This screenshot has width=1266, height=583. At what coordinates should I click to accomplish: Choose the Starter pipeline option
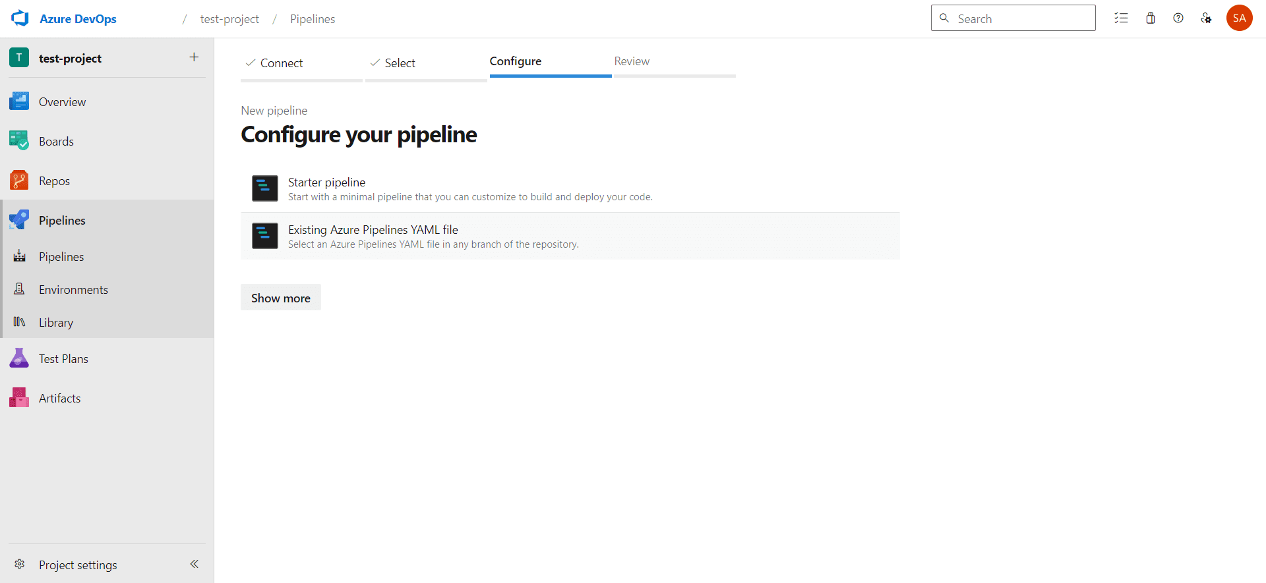326,182
